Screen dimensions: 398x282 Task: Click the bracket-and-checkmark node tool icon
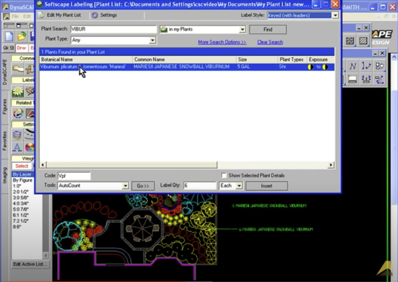(x=366, y=66)
